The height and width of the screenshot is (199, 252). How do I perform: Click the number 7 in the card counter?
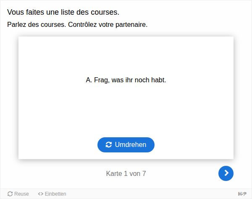(144, 173)
